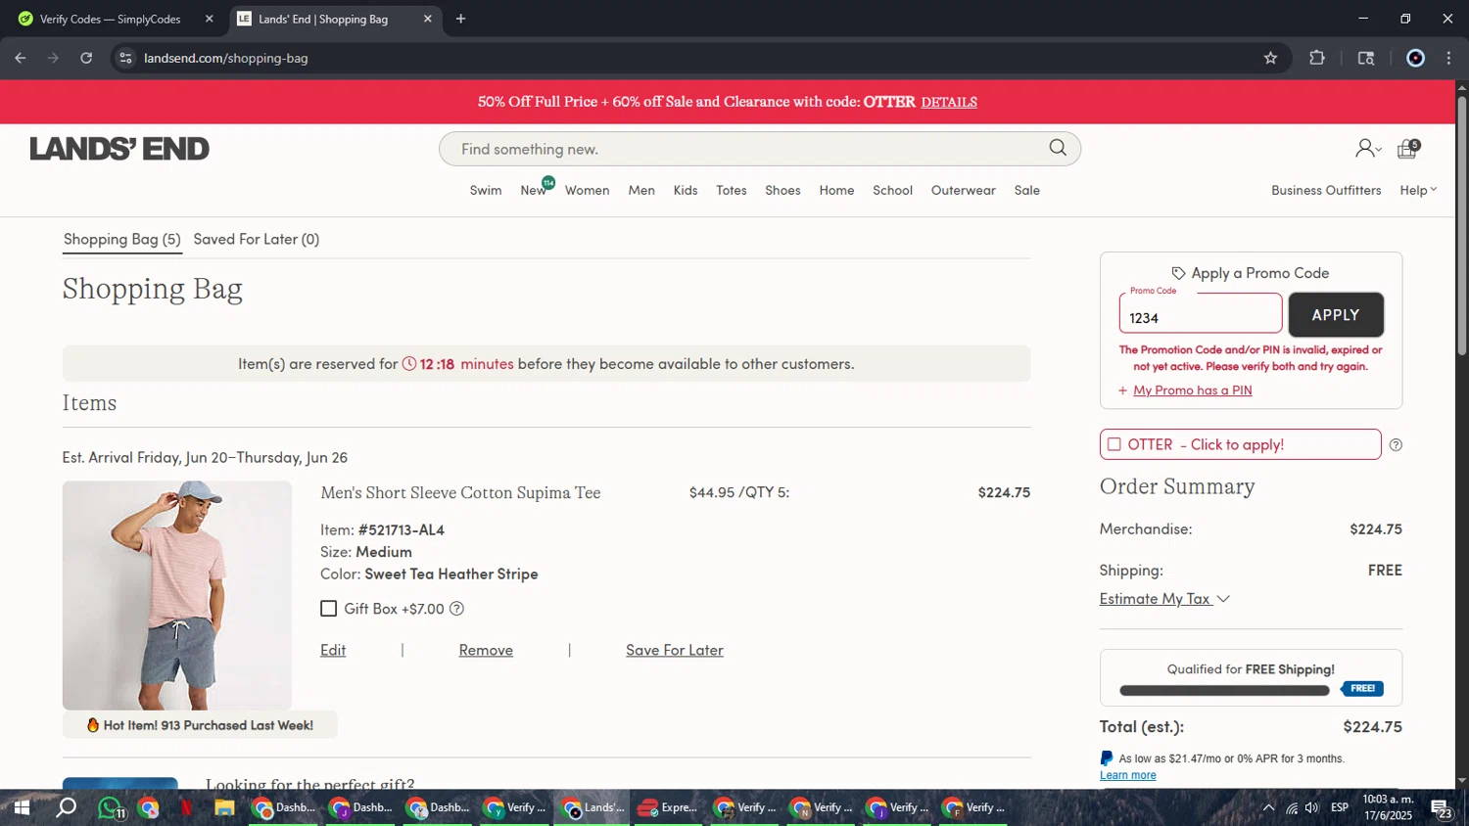Go back to the previous page
This screenshot has width=1469, height=826.
tap(20, 58)
